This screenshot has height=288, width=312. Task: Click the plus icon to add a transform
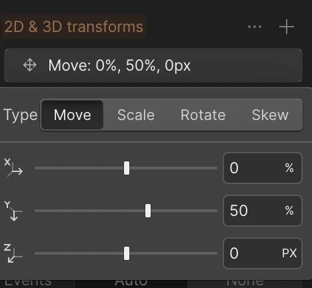coord(287,27)
